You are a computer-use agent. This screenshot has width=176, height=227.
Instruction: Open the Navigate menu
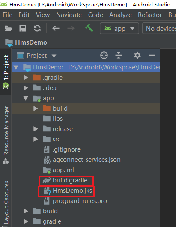(69, 15)
